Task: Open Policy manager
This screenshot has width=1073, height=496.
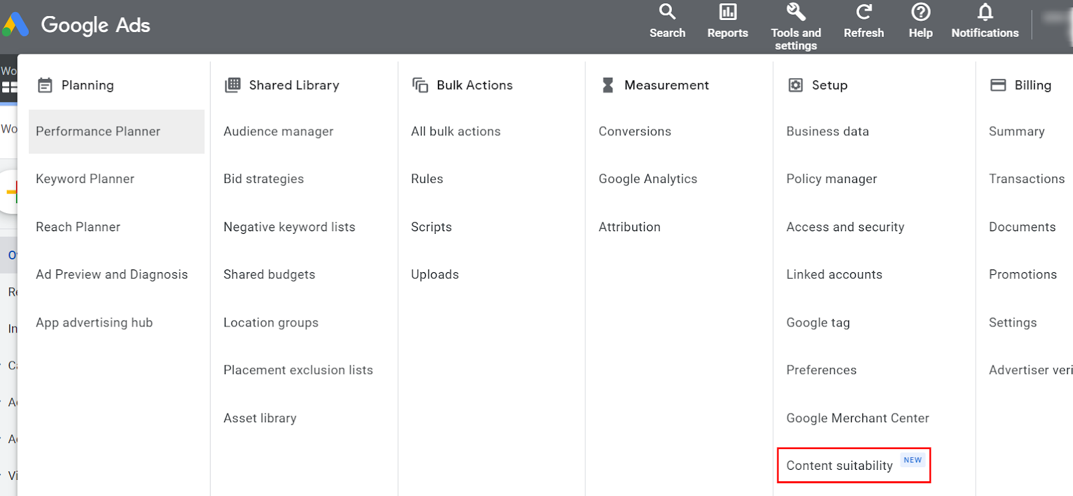Action: (832, 179)
